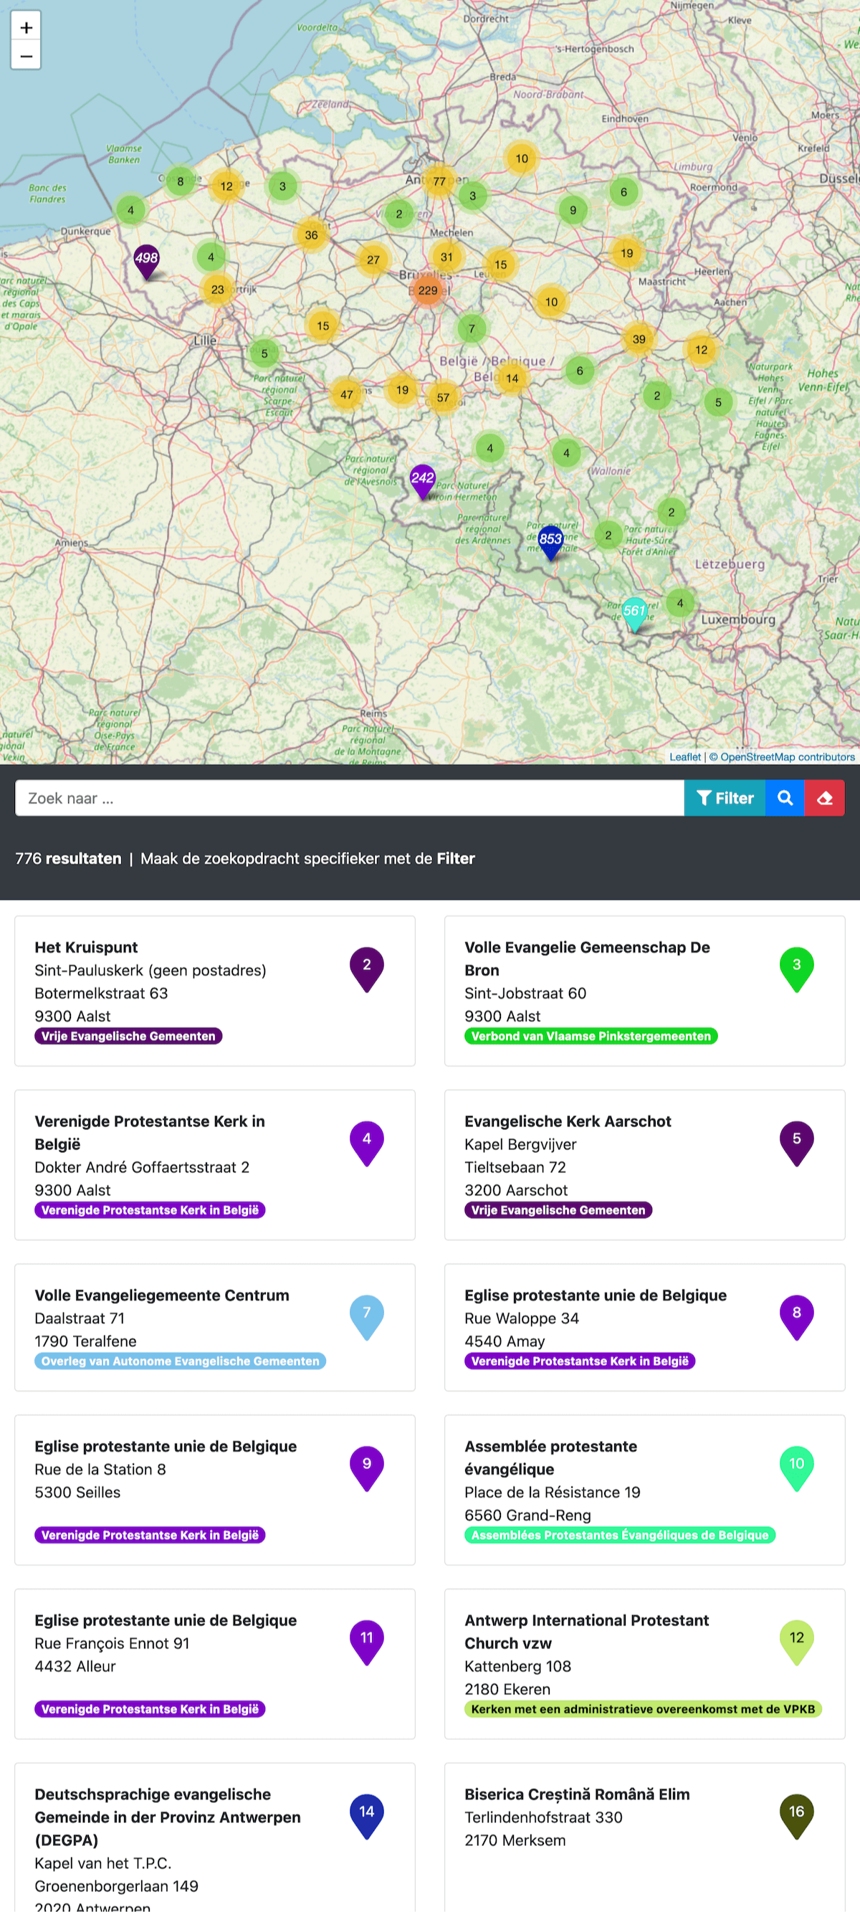Click the blue magnifier search button
This screenshot has height=1912, width=860.
(784, 798)
